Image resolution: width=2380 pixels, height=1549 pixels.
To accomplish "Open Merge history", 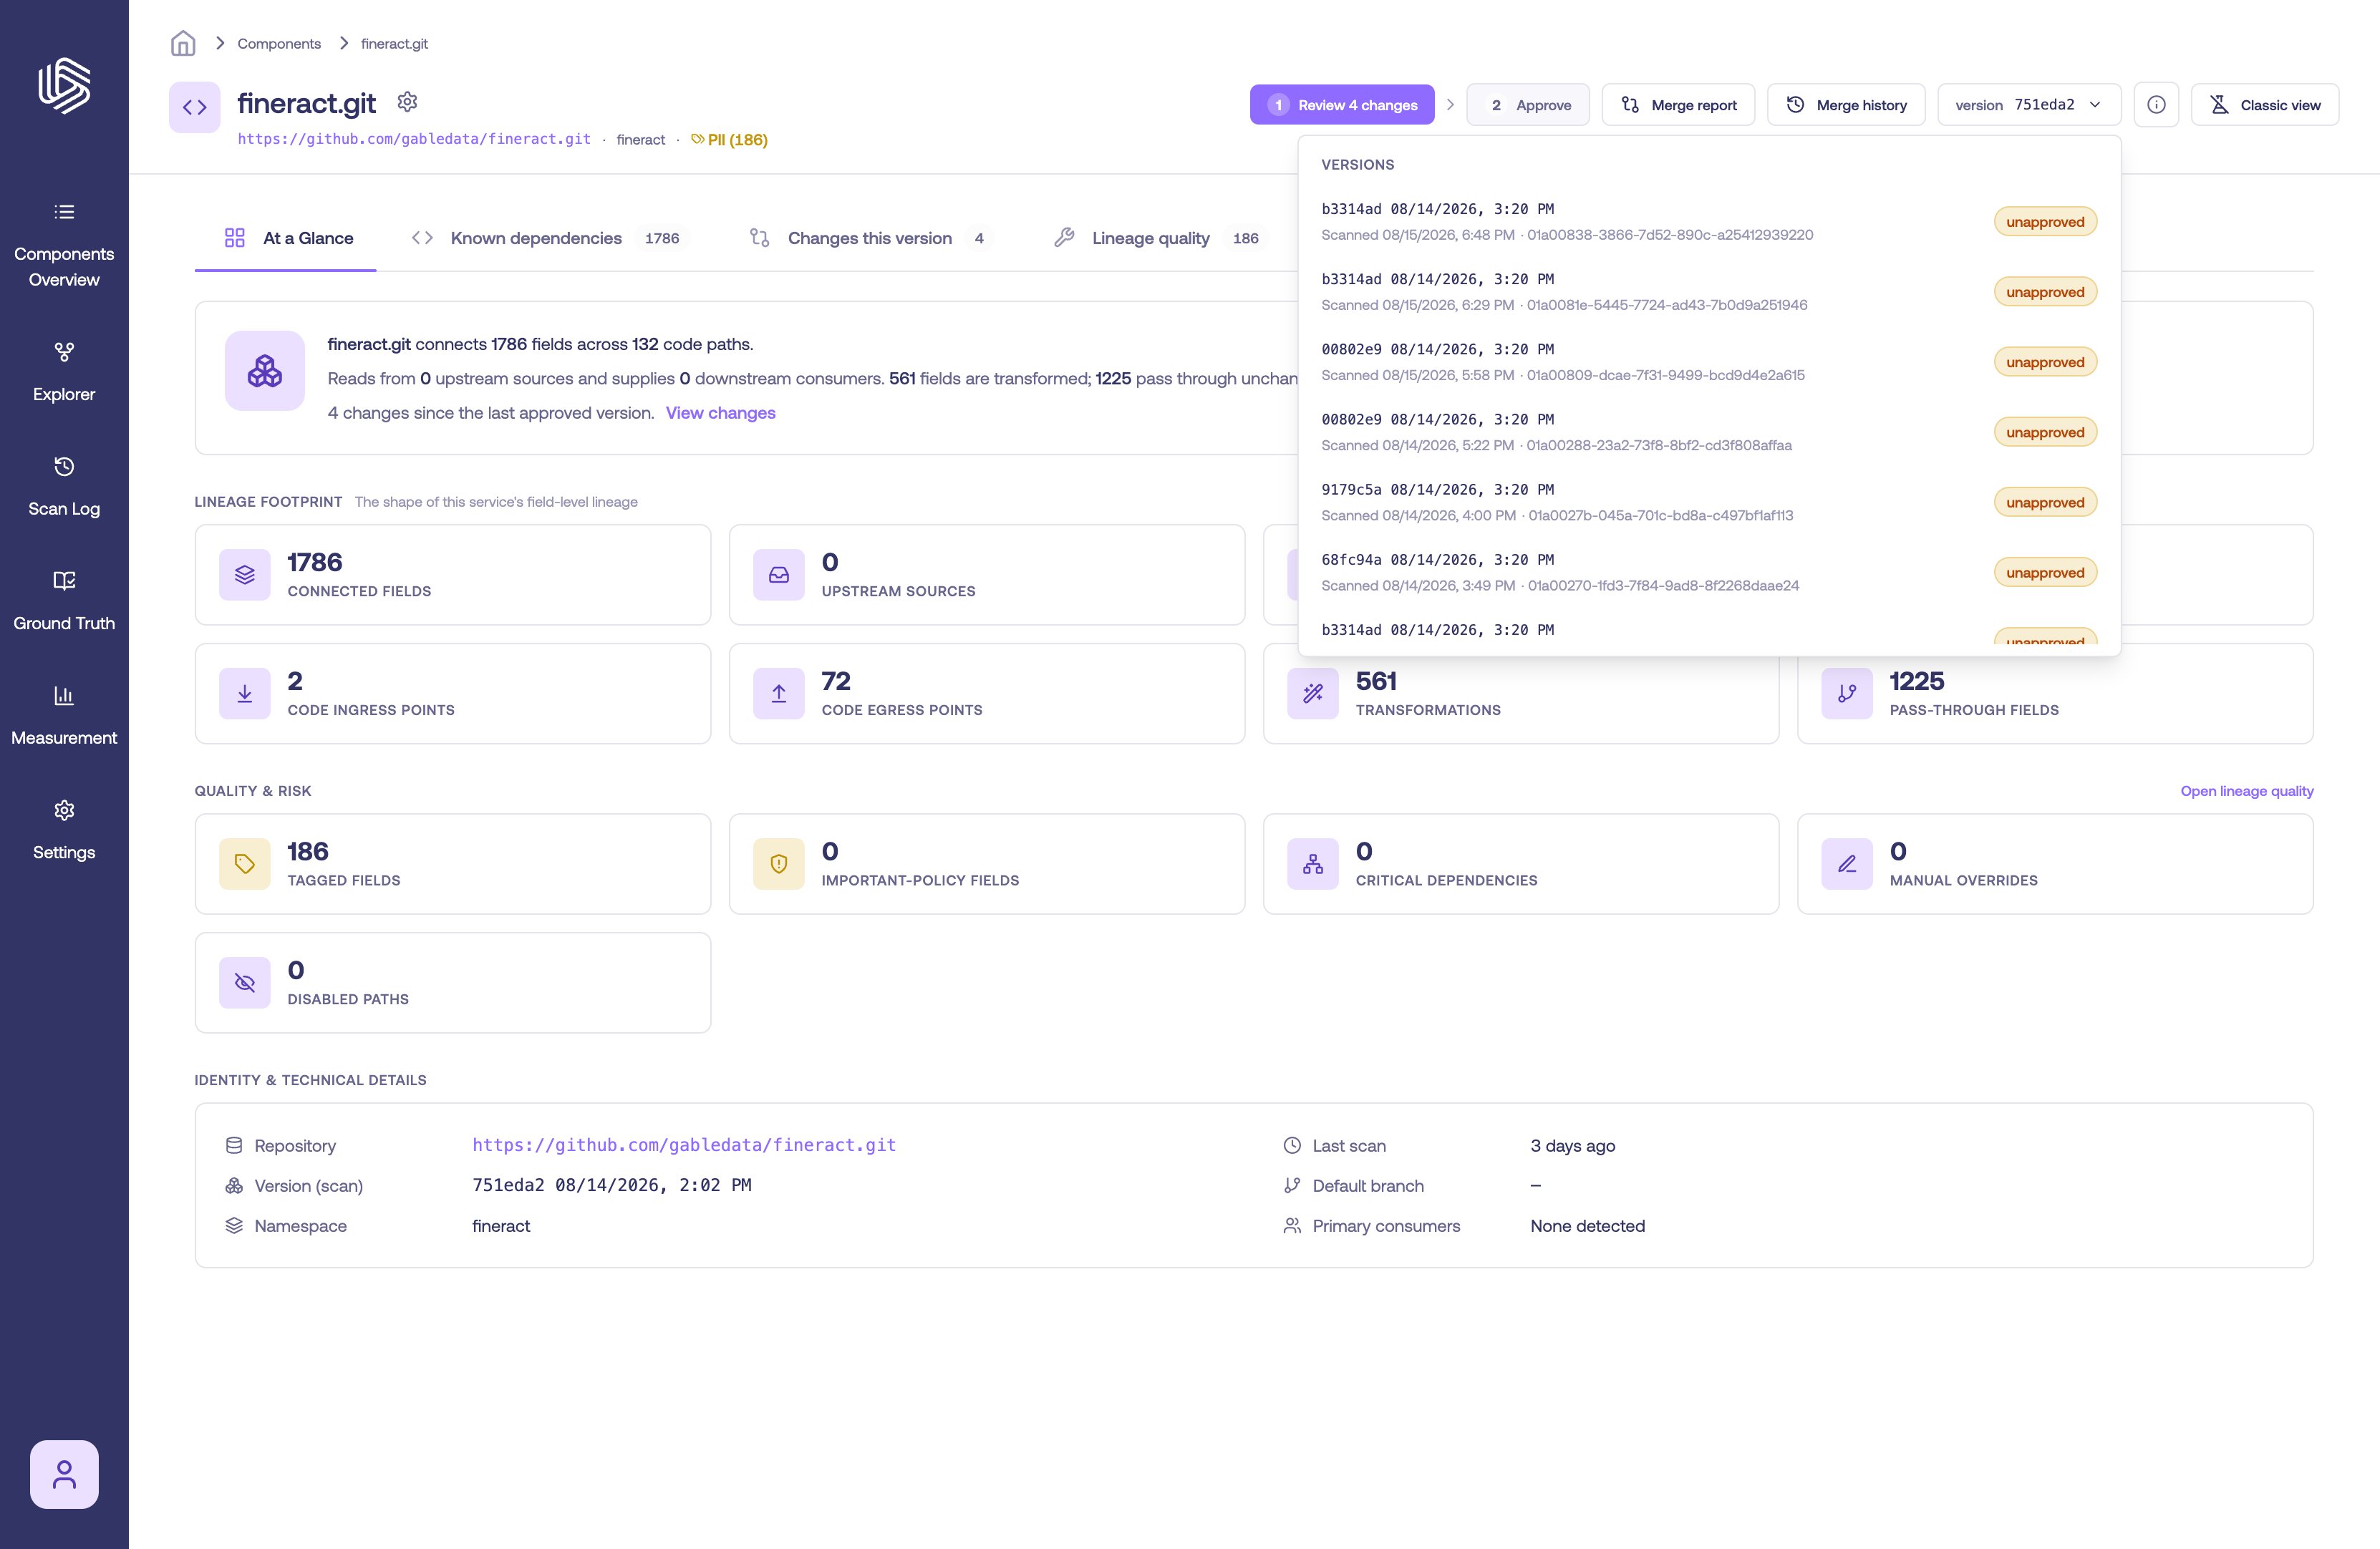I will point(1846,105).
